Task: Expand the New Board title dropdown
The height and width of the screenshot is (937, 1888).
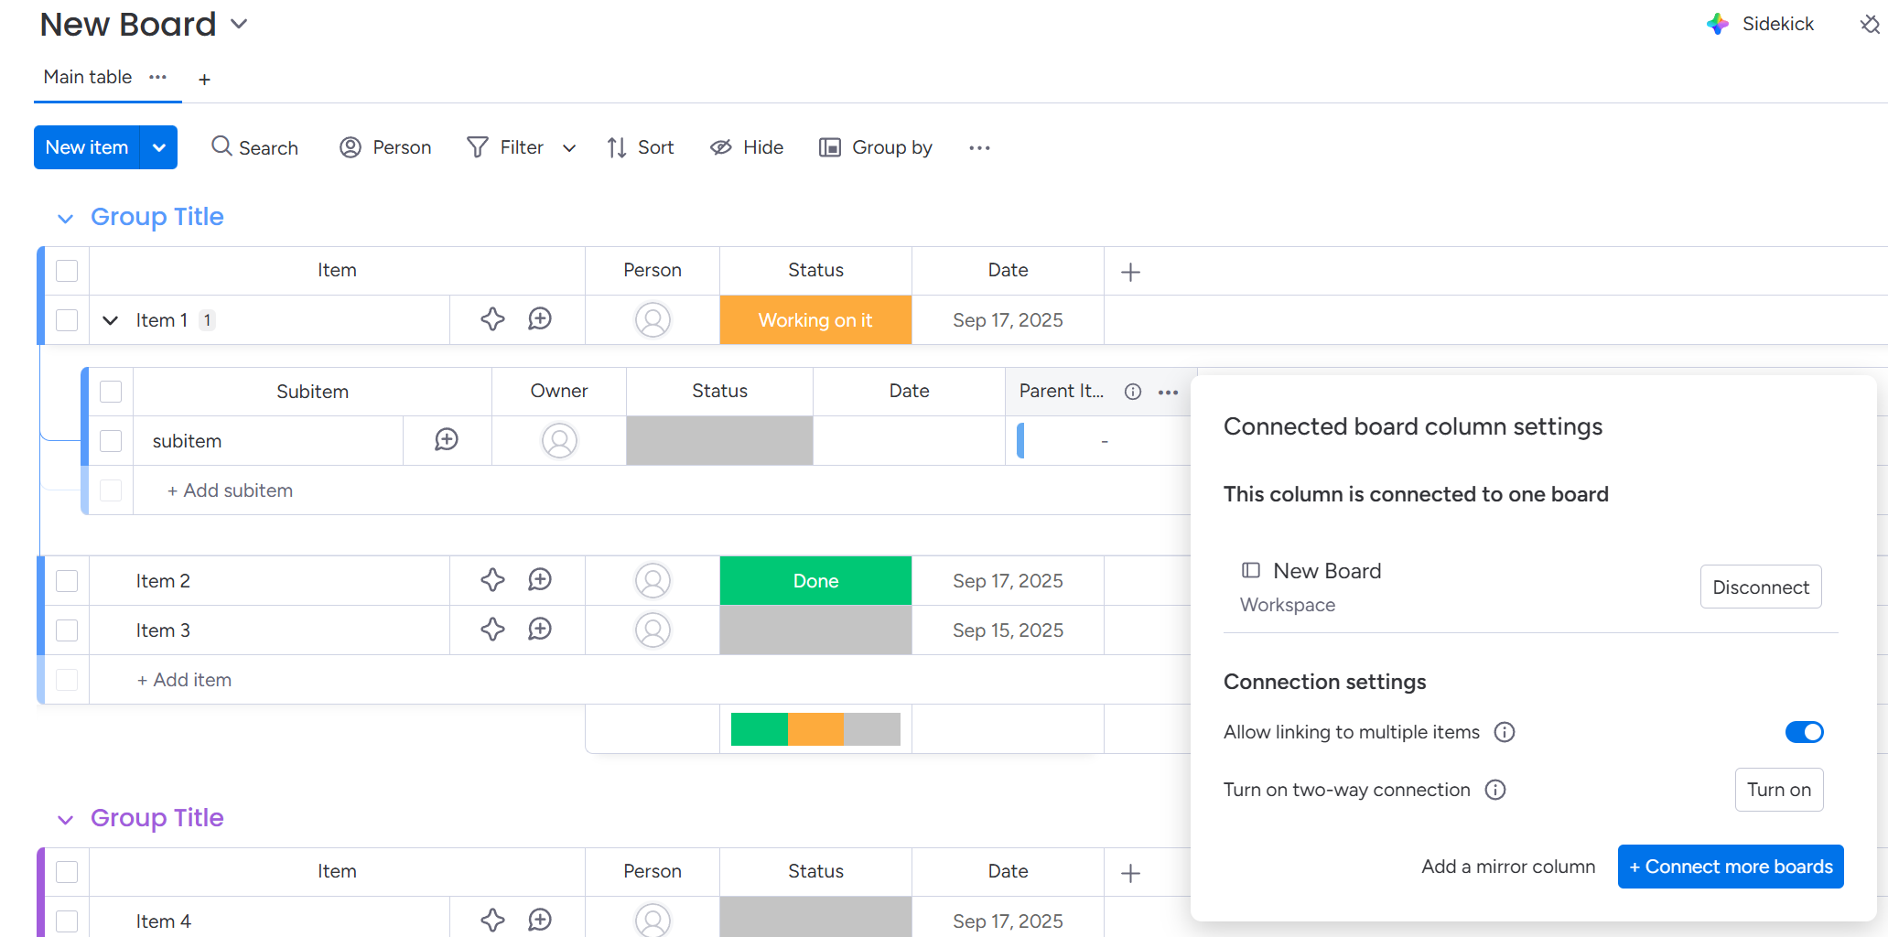Action: [239, 24]
